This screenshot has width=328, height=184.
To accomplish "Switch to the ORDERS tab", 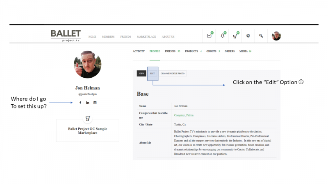I will pos(230,52).
